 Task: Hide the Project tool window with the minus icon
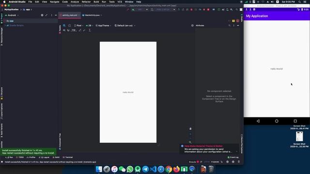click(56, 15)
